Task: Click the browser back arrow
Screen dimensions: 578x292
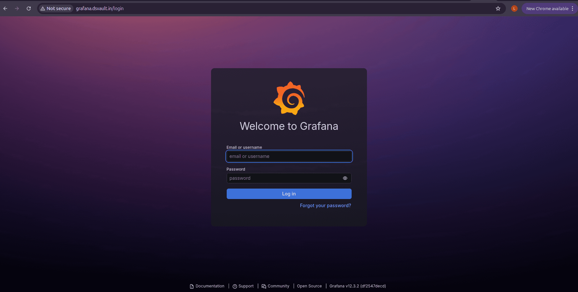Action: click(x=5, y=8)
